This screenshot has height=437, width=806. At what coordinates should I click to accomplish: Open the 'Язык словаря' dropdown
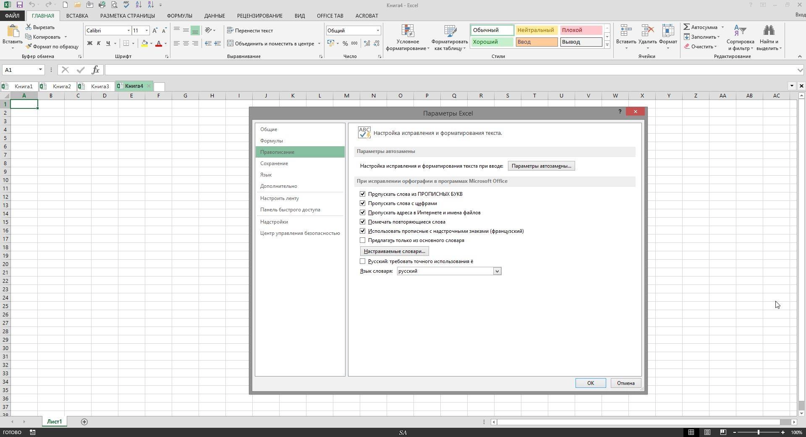[x=497, y=271]
